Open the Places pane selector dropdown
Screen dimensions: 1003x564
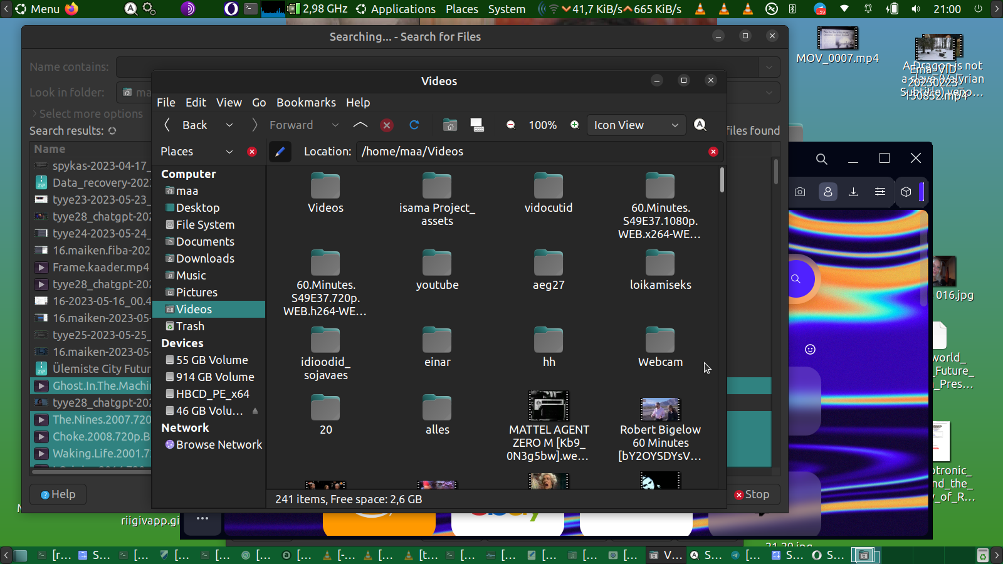pyautogui.click(x=229, y=152)
